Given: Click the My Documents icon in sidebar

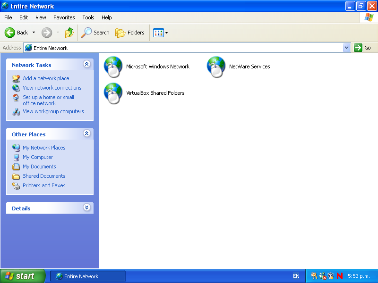Looking at the screenshot, I should coord(16,166).
